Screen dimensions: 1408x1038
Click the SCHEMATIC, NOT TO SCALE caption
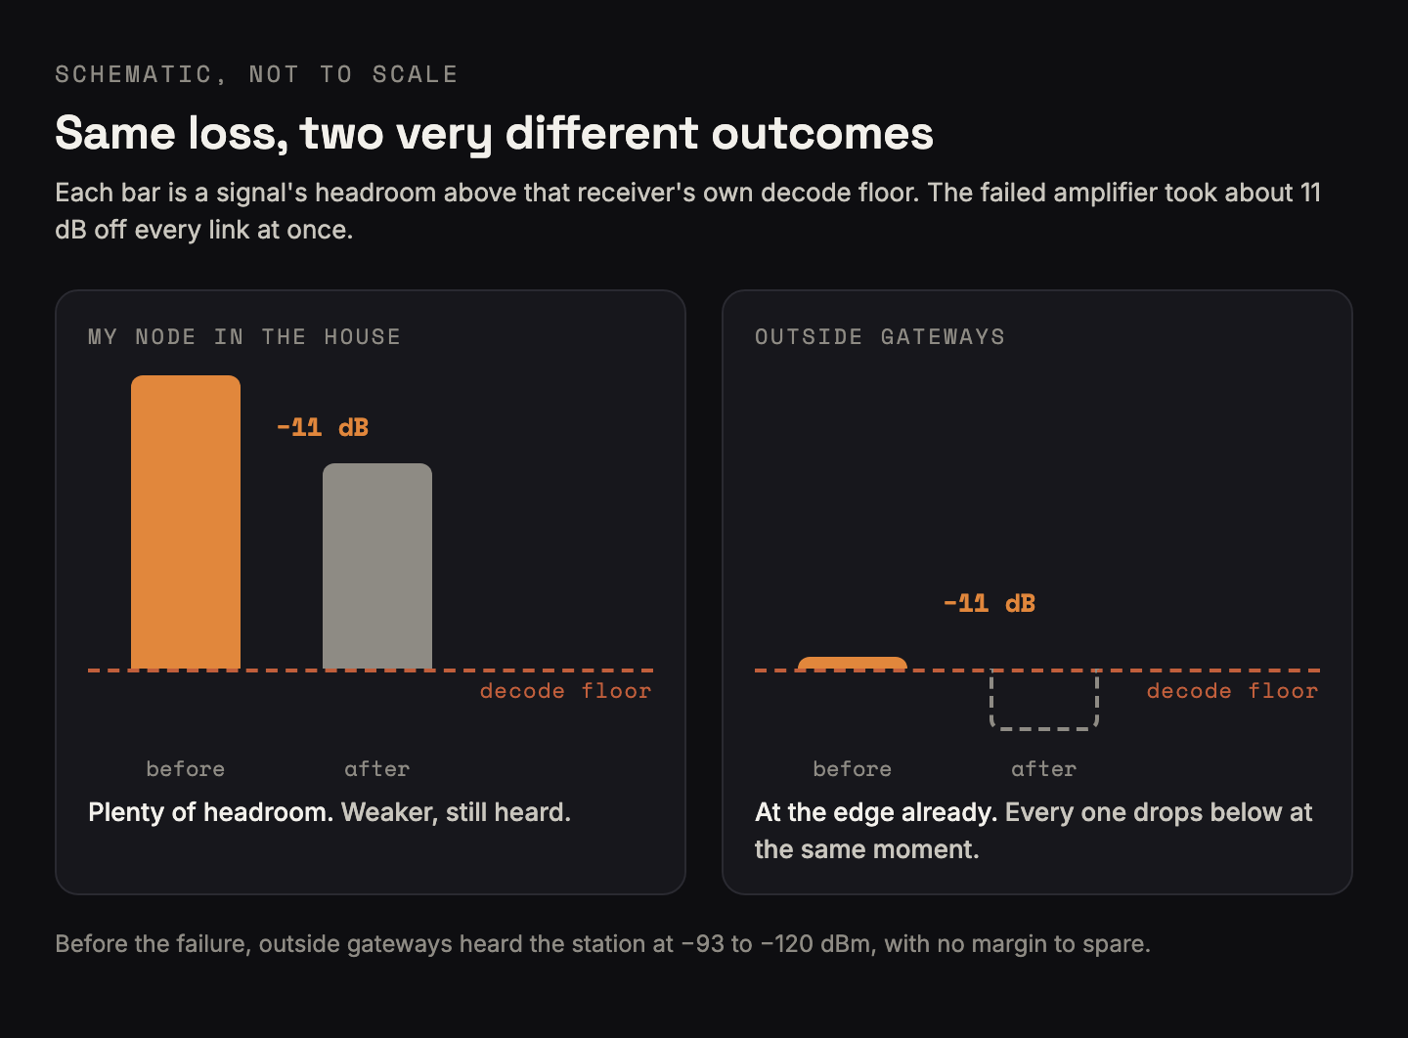[x=256, y=74]
